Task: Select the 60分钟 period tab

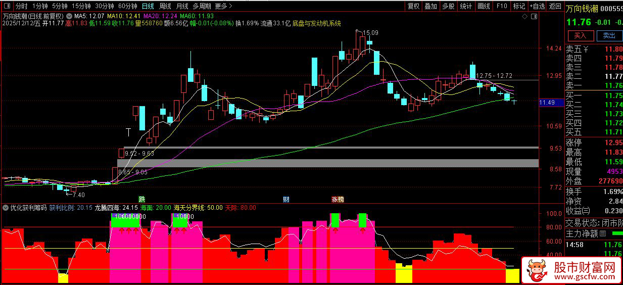Action: [x=127, y=7]
